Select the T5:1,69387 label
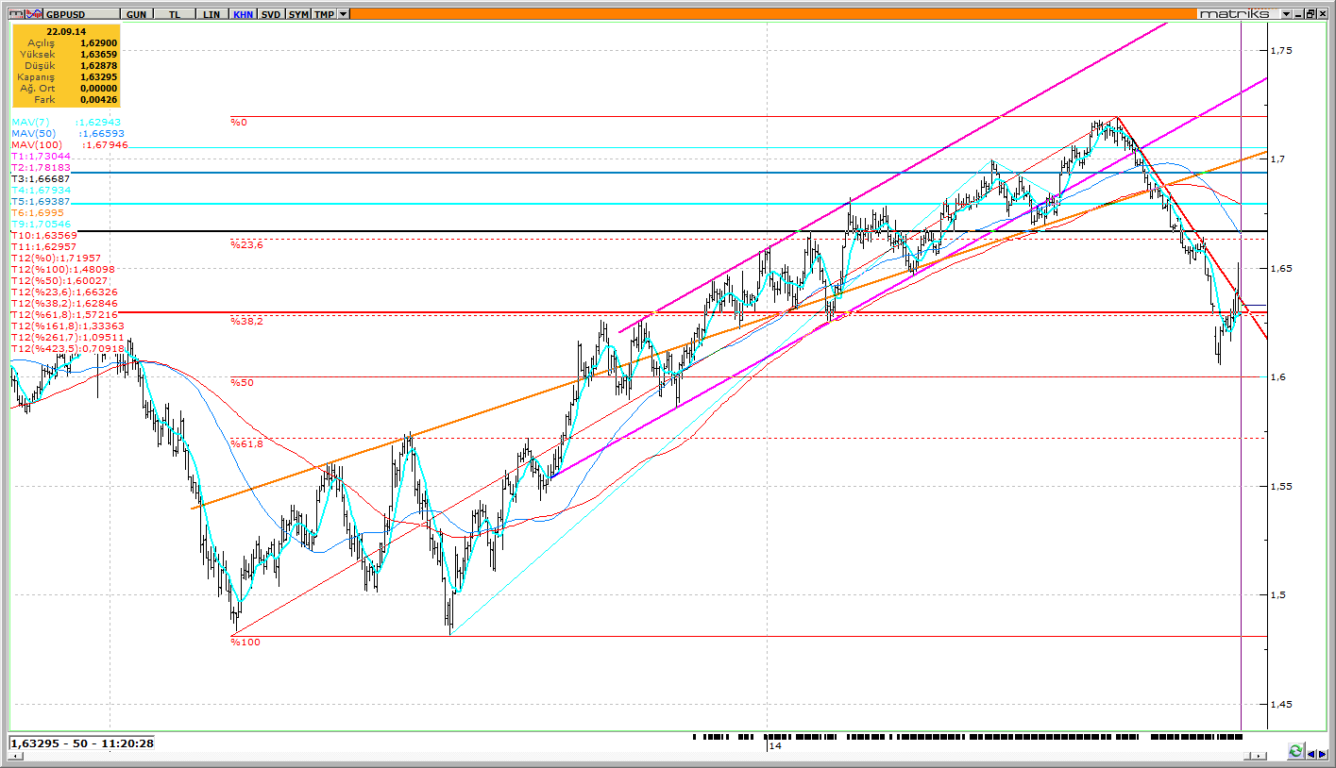The image size is (1336, 768). click(x=41, y=202)
